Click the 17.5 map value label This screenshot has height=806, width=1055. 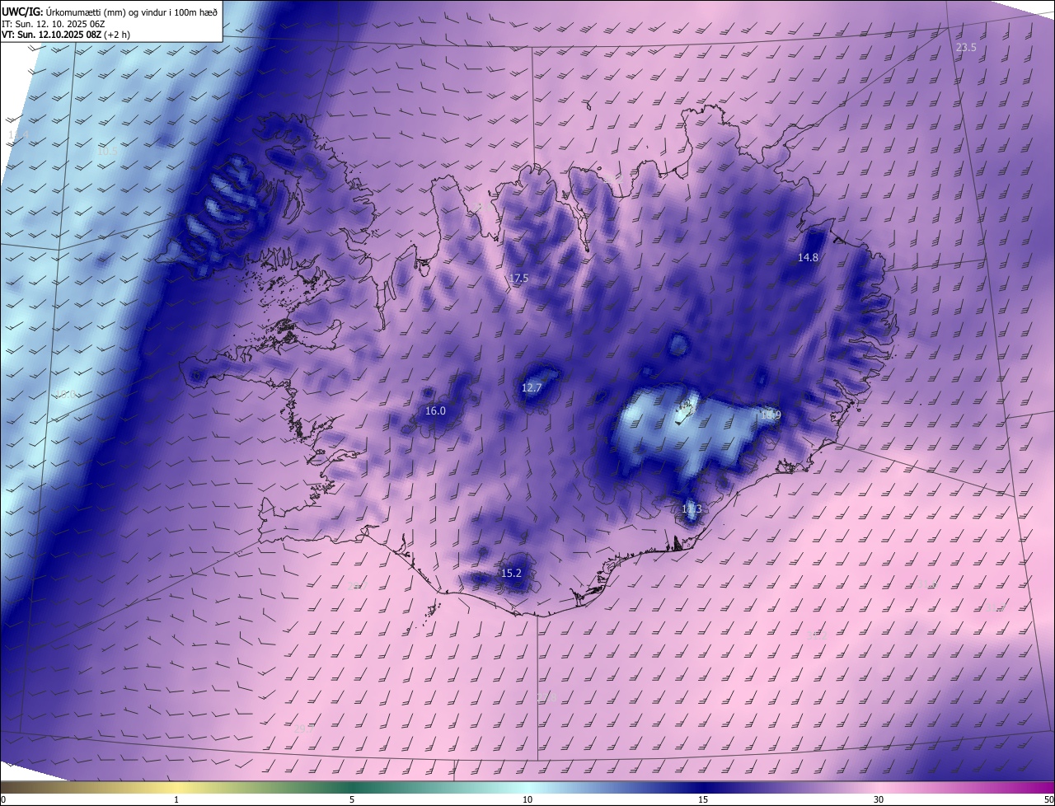[x=518, y=279]
